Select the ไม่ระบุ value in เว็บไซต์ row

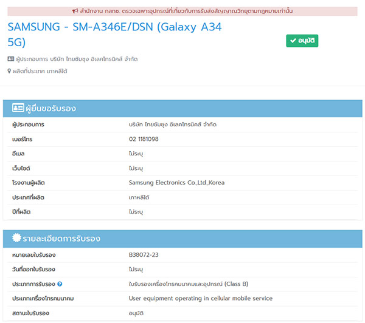pos(136,168)
